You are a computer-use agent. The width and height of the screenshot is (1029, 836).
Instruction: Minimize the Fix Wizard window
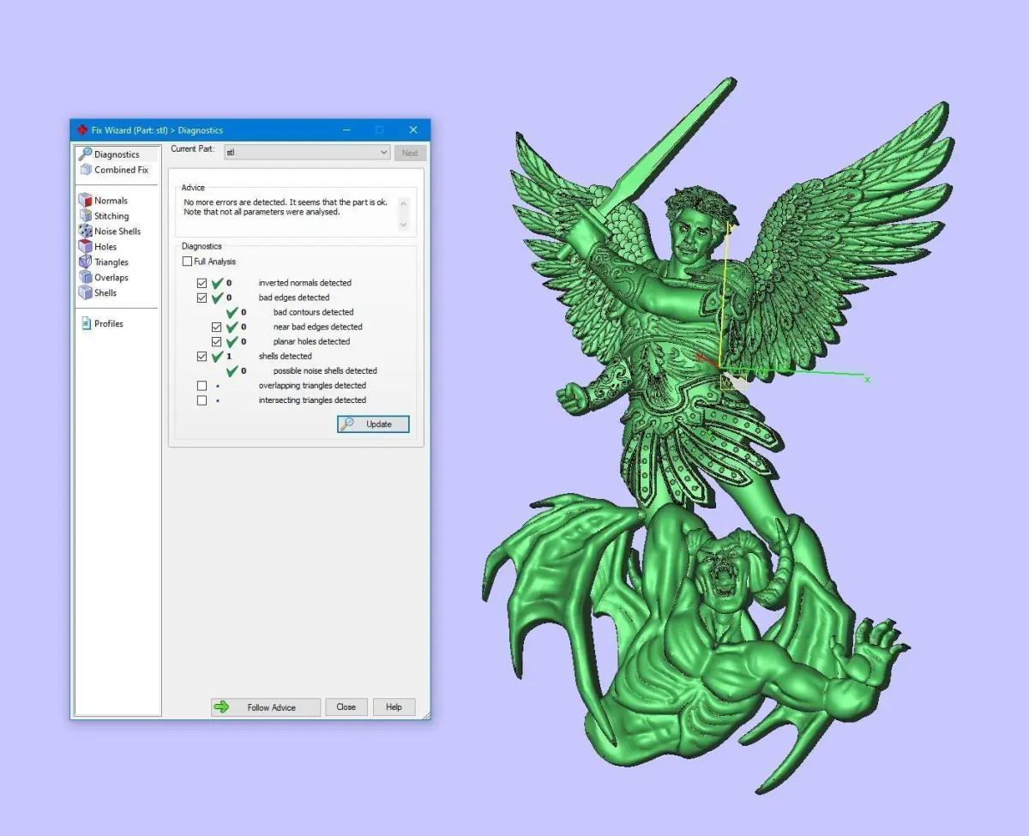347,130
